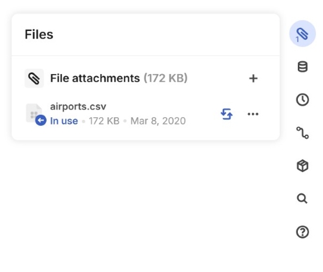This screenshot has height=272, width=323.
Task: Click the airports.csv spreadsheet file thumbnail
Action: pos(34,113)
